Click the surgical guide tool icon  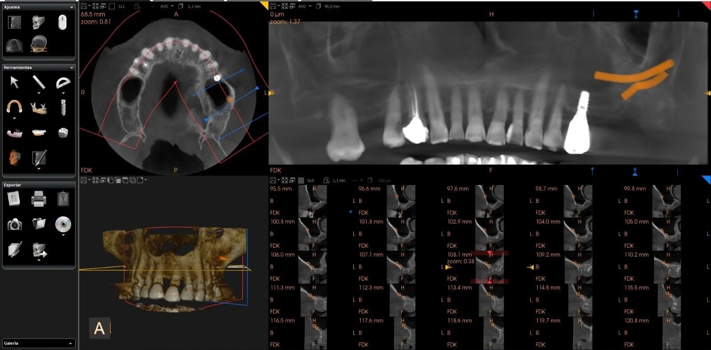pyautogui.click(x=39, y=133)
